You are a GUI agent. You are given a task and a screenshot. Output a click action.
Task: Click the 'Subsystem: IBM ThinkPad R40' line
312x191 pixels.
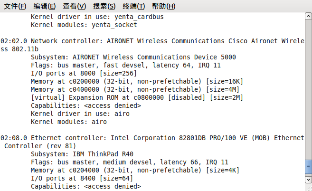tap(82, 154)
